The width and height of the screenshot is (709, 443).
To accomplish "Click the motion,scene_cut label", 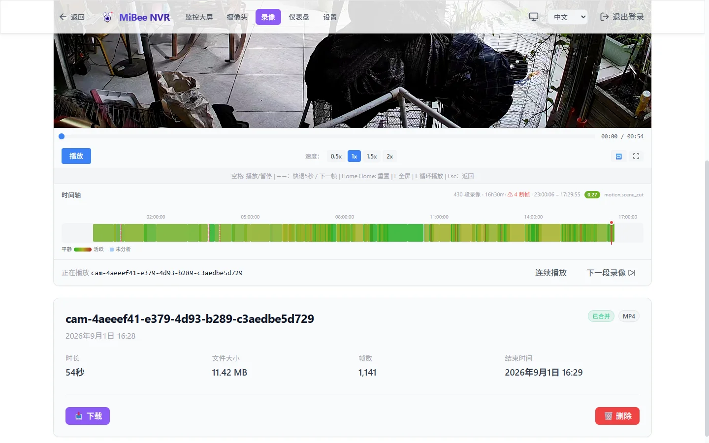I will pyautogui.click(x=624, y=195).
